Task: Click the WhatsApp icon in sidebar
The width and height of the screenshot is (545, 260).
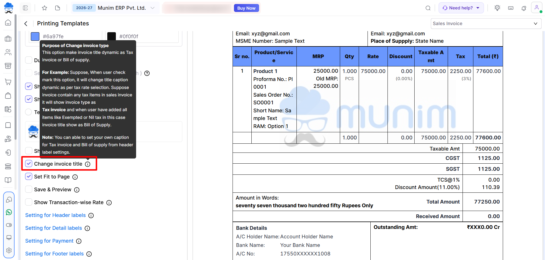Action: click(9, 212)
